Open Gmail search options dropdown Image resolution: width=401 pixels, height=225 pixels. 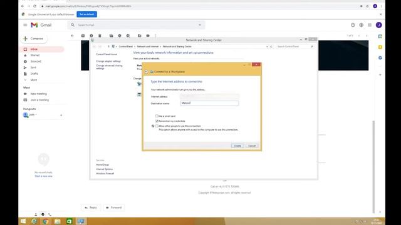click(200, 25)
